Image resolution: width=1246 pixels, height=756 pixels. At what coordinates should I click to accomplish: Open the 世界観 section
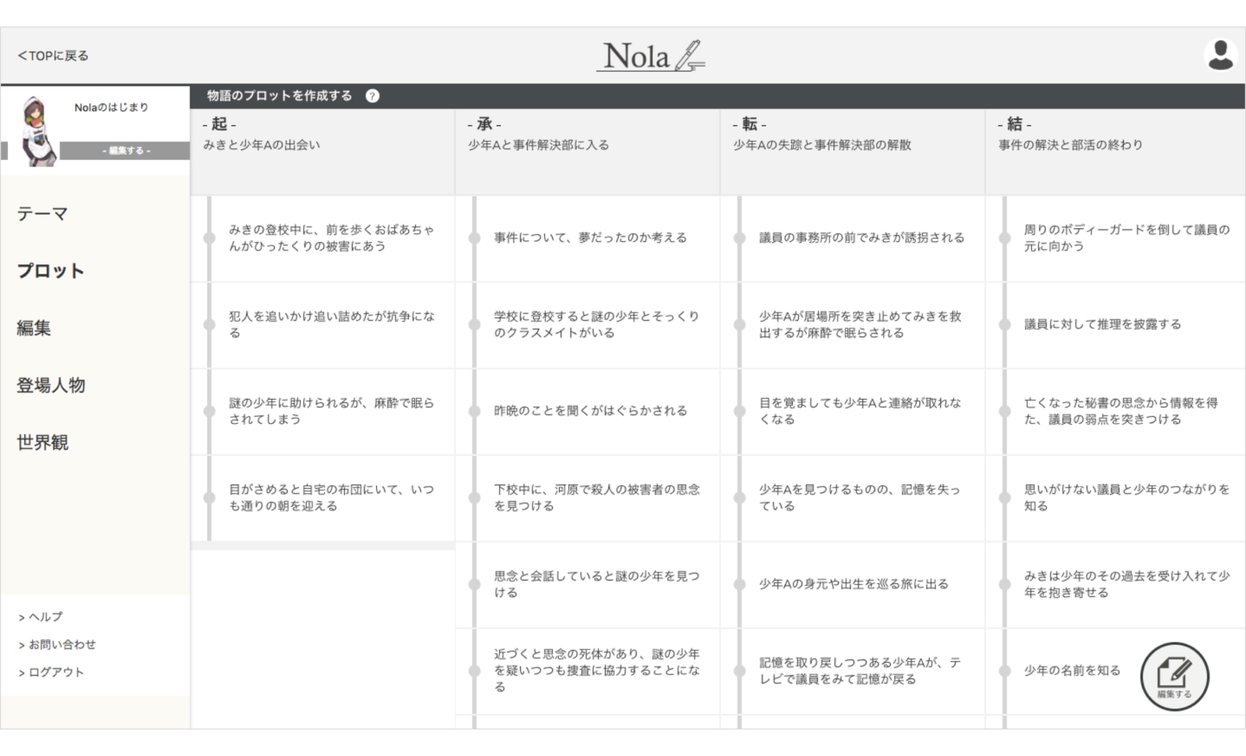pyautogui.click(x=43, y=442)
